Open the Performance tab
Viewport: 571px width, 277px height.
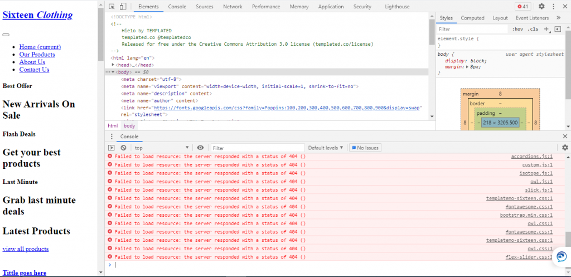click(x=266, y=7)
